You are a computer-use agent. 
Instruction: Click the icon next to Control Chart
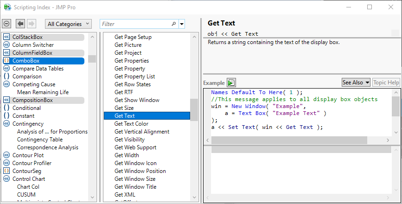[6, 179]
